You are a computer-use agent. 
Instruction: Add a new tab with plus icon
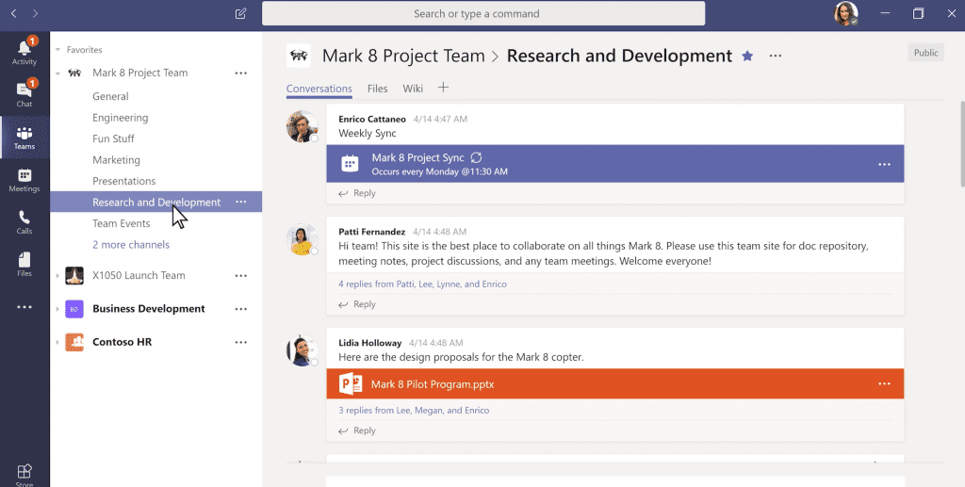[x=443, y=88]
